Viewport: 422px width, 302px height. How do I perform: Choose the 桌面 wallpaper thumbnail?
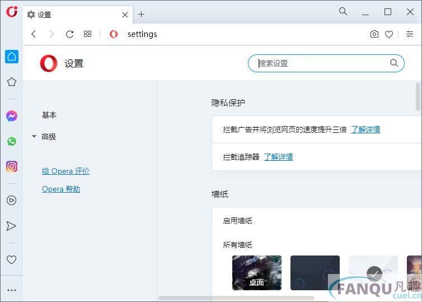[x=257, y=273]
